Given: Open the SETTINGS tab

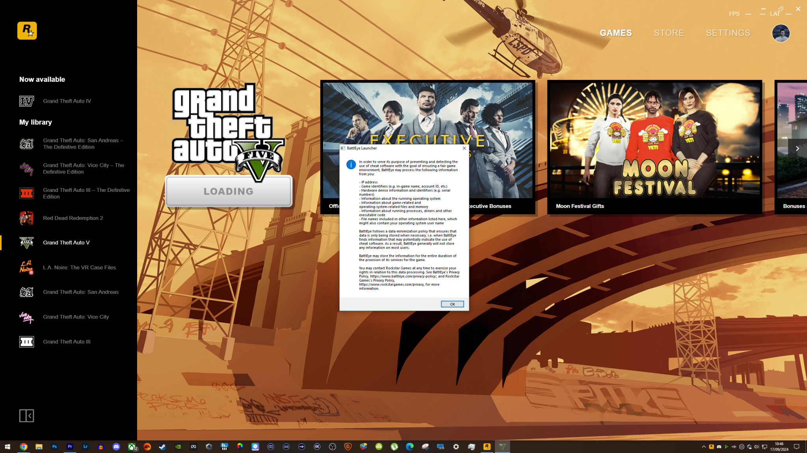Looking at the screenshot, I should click(x=728, y=33).
